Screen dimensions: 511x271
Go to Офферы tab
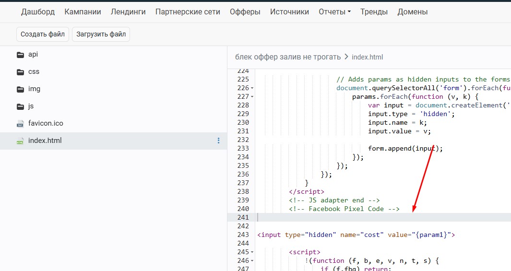pos(245,12)
